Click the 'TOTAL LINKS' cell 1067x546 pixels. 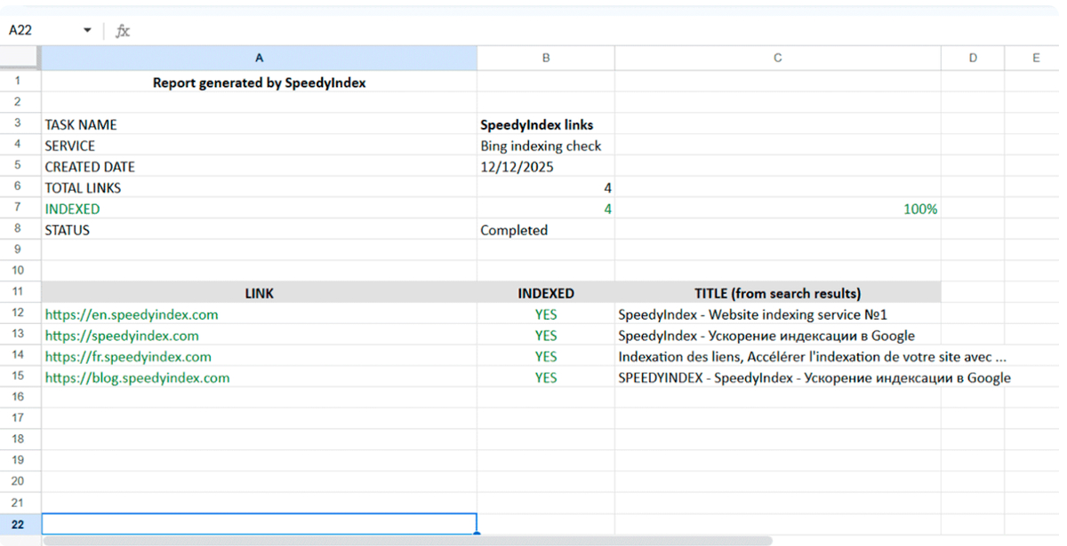coord(259,188)
